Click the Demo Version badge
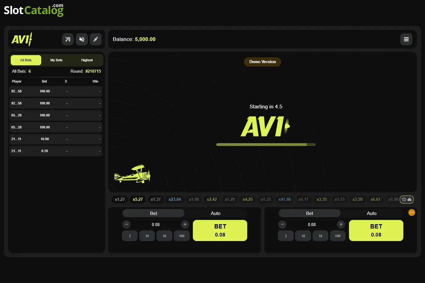The height and width of the screenshot is (283, 425). 262,62
